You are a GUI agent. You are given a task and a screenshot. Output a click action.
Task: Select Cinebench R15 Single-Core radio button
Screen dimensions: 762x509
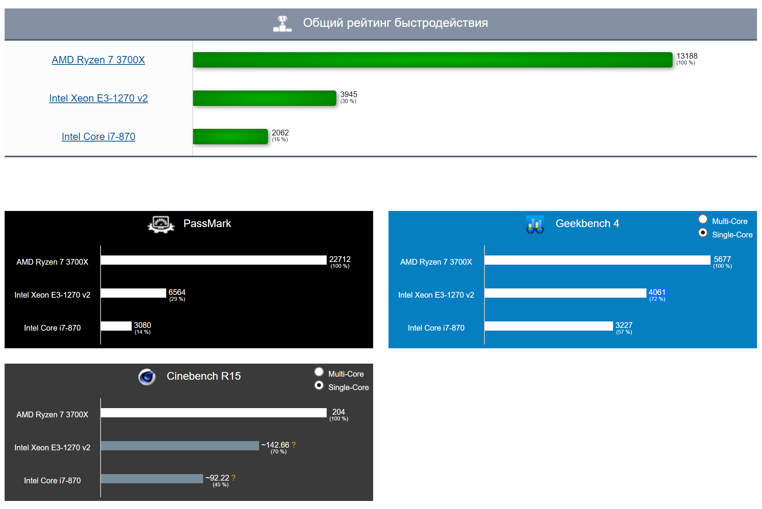click(x=319, y=385)
